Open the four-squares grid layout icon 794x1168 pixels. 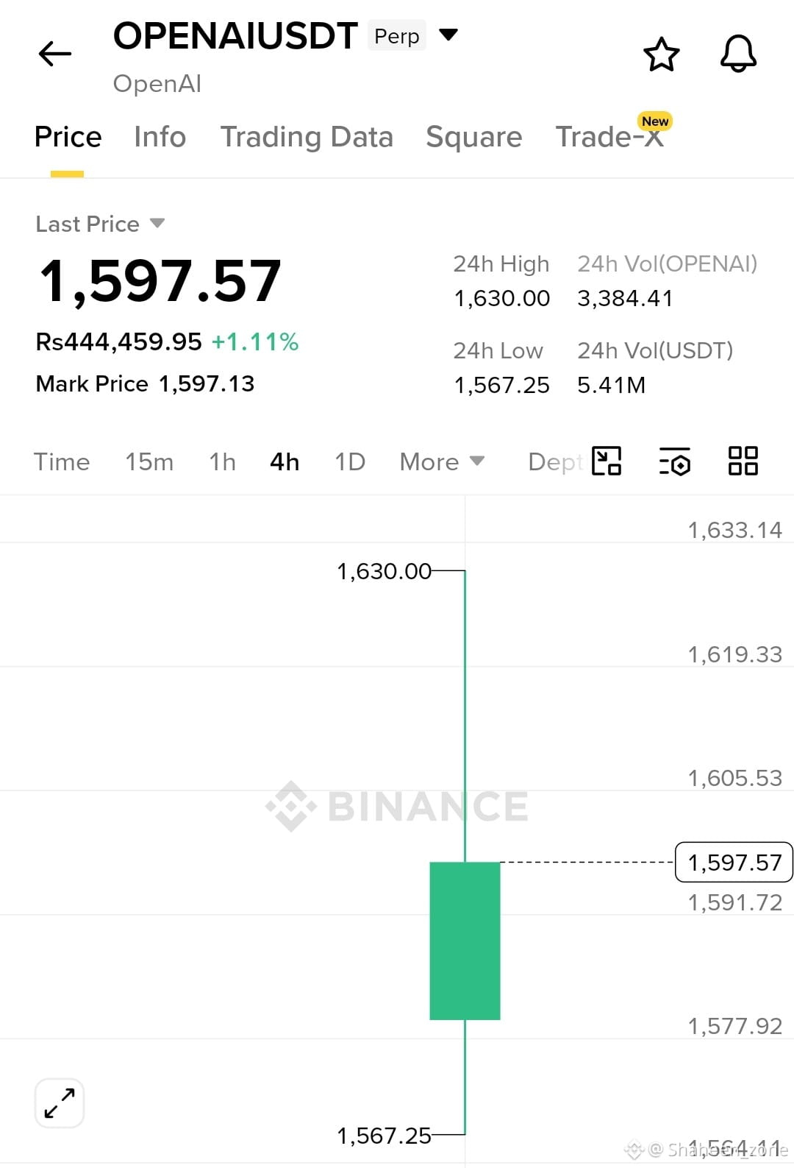(743, 461)
